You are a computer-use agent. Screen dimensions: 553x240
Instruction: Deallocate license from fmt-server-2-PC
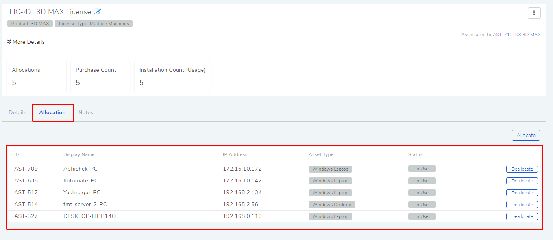(522, 205)
